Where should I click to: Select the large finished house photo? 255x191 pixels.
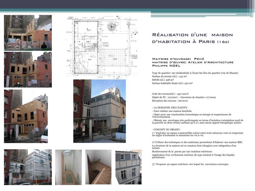point(100,111)
